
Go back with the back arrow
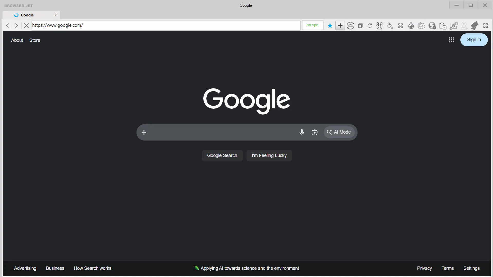pyautogui.click(x=7, y=25)
